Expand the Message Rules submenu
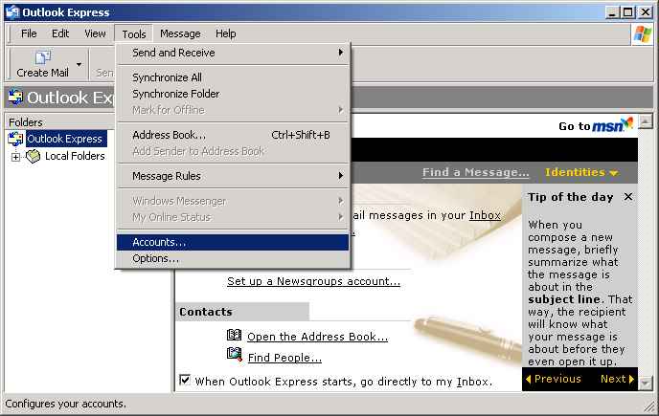 233,176
